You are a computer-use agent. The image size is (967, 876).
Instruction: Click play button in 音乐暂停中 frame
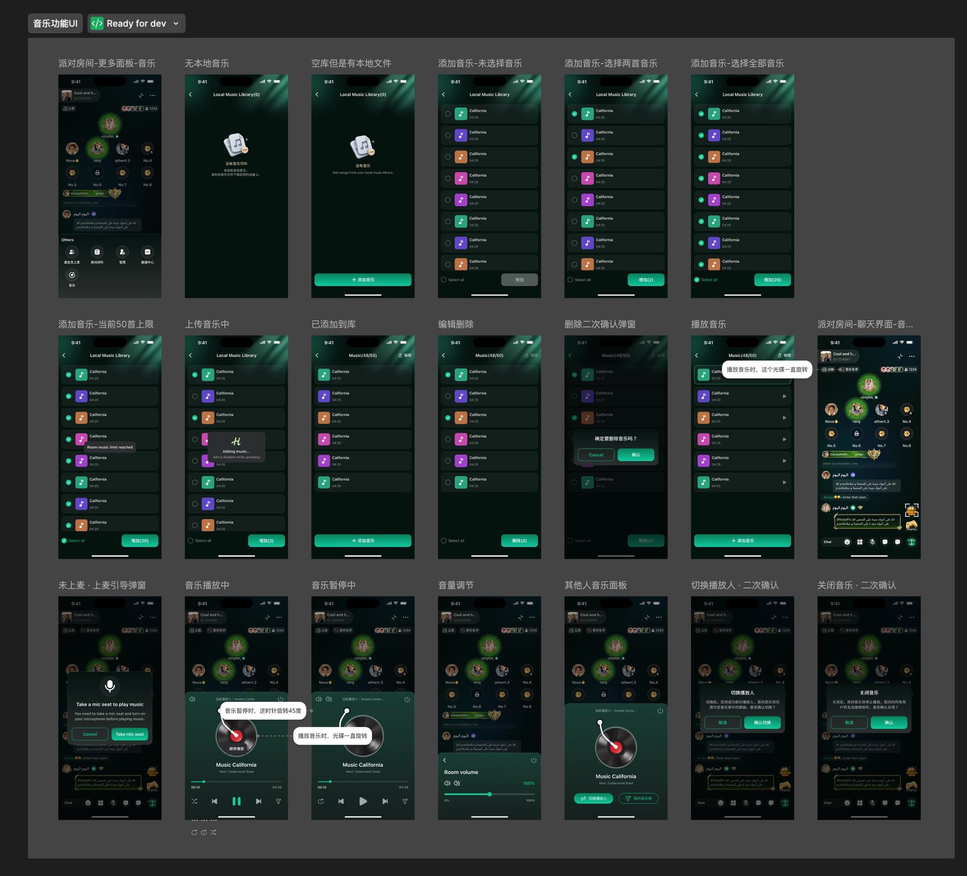pos(363,801)
